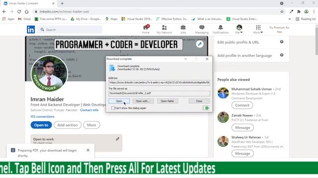This screenshot has height=178, width=318.
Task: Dismiss the Preparing PDF toast
Action: [88, 150]
